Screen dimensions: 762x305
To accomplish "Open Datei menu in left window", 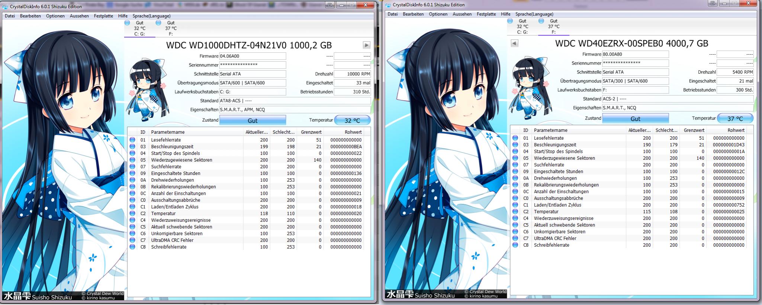I will pos(10,16).
